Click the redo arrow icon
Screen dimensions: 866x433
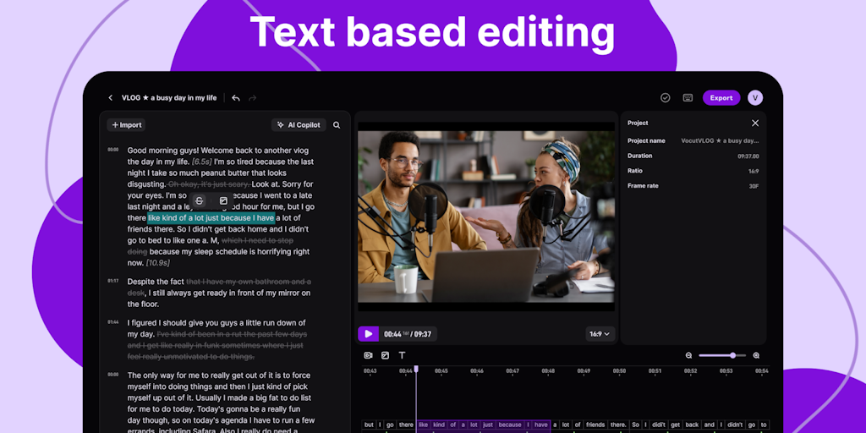[x=253, y=98]
